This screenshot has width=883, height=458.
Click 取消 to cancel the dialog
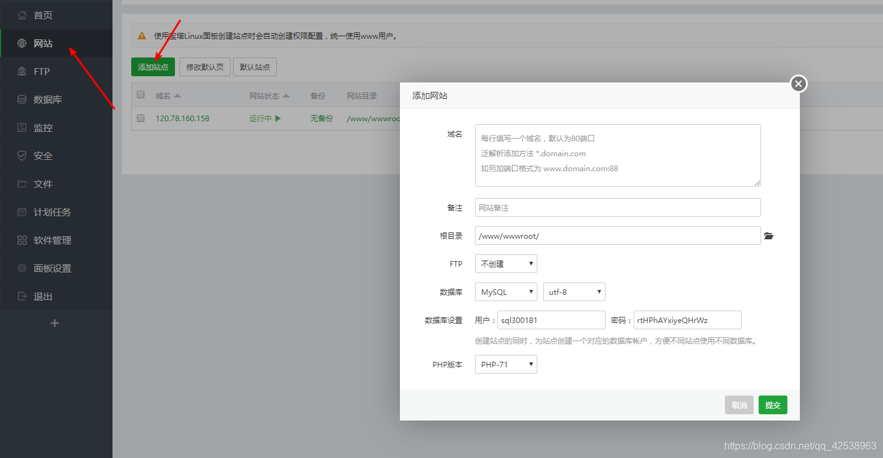(739, 405)
